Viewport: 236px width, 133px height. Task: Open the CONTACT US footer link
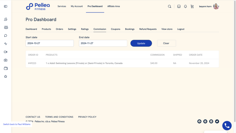point(33,117)
